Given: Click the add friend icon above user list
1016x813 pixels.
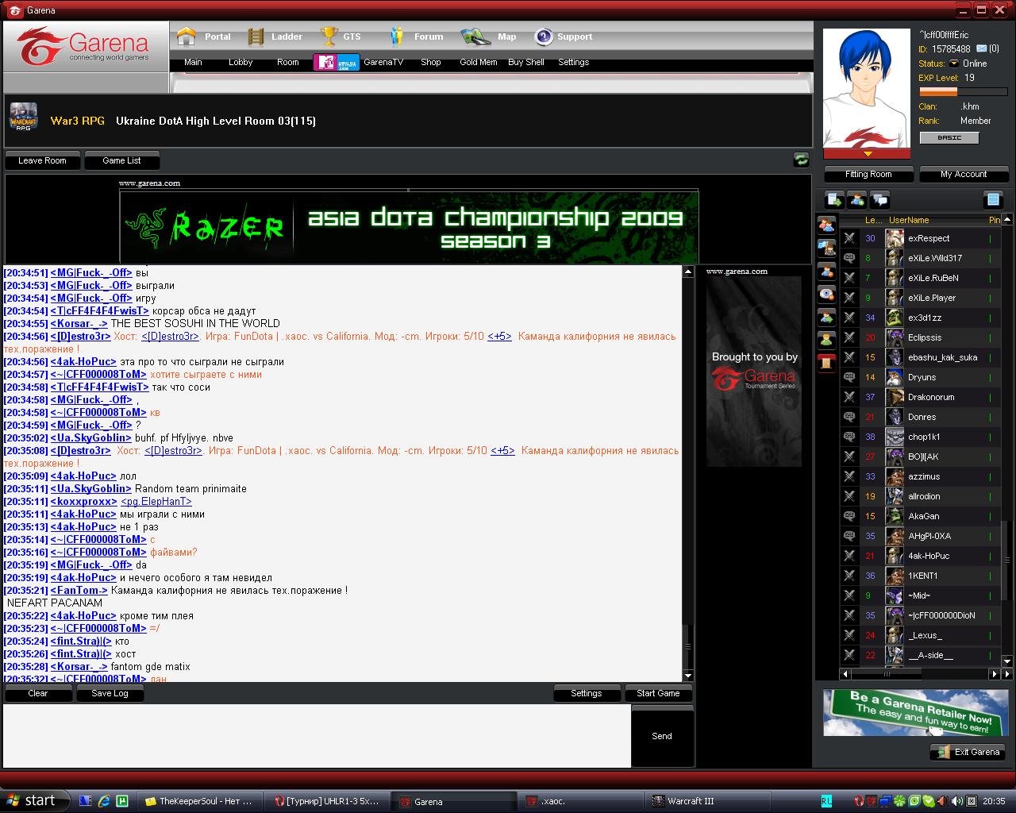Looking at the screenshot, I should (856, 199).
